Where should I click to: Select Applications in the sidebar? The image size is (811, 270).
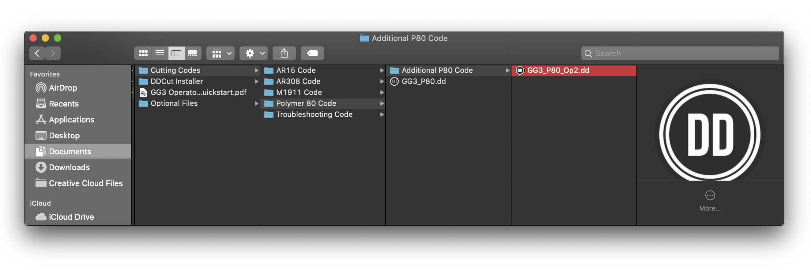(x=71, y=120)
